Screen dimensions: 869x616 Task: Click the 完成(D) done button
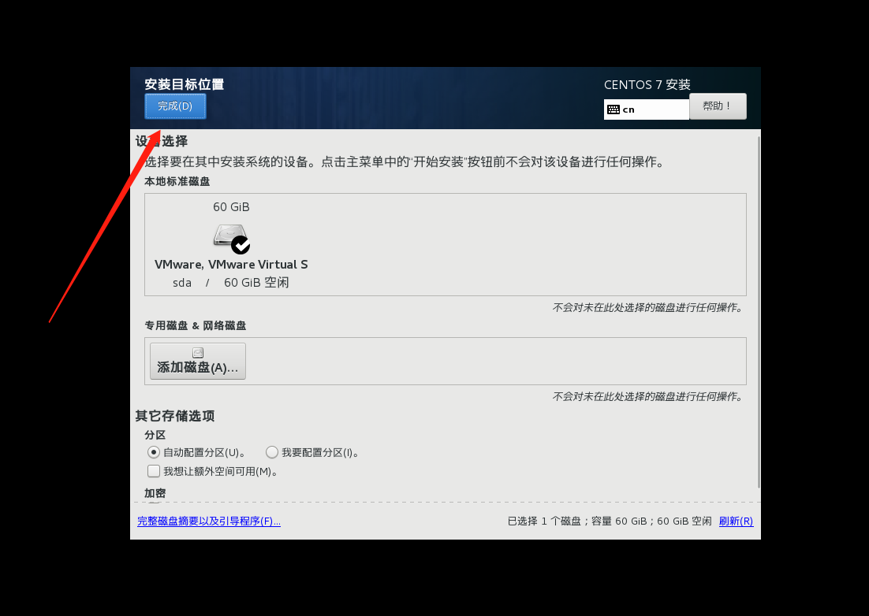(x=175, y=106)
